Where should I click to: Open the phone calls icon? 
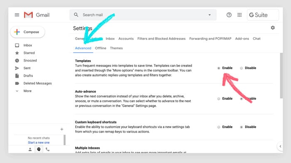click(x=47, y=149)
